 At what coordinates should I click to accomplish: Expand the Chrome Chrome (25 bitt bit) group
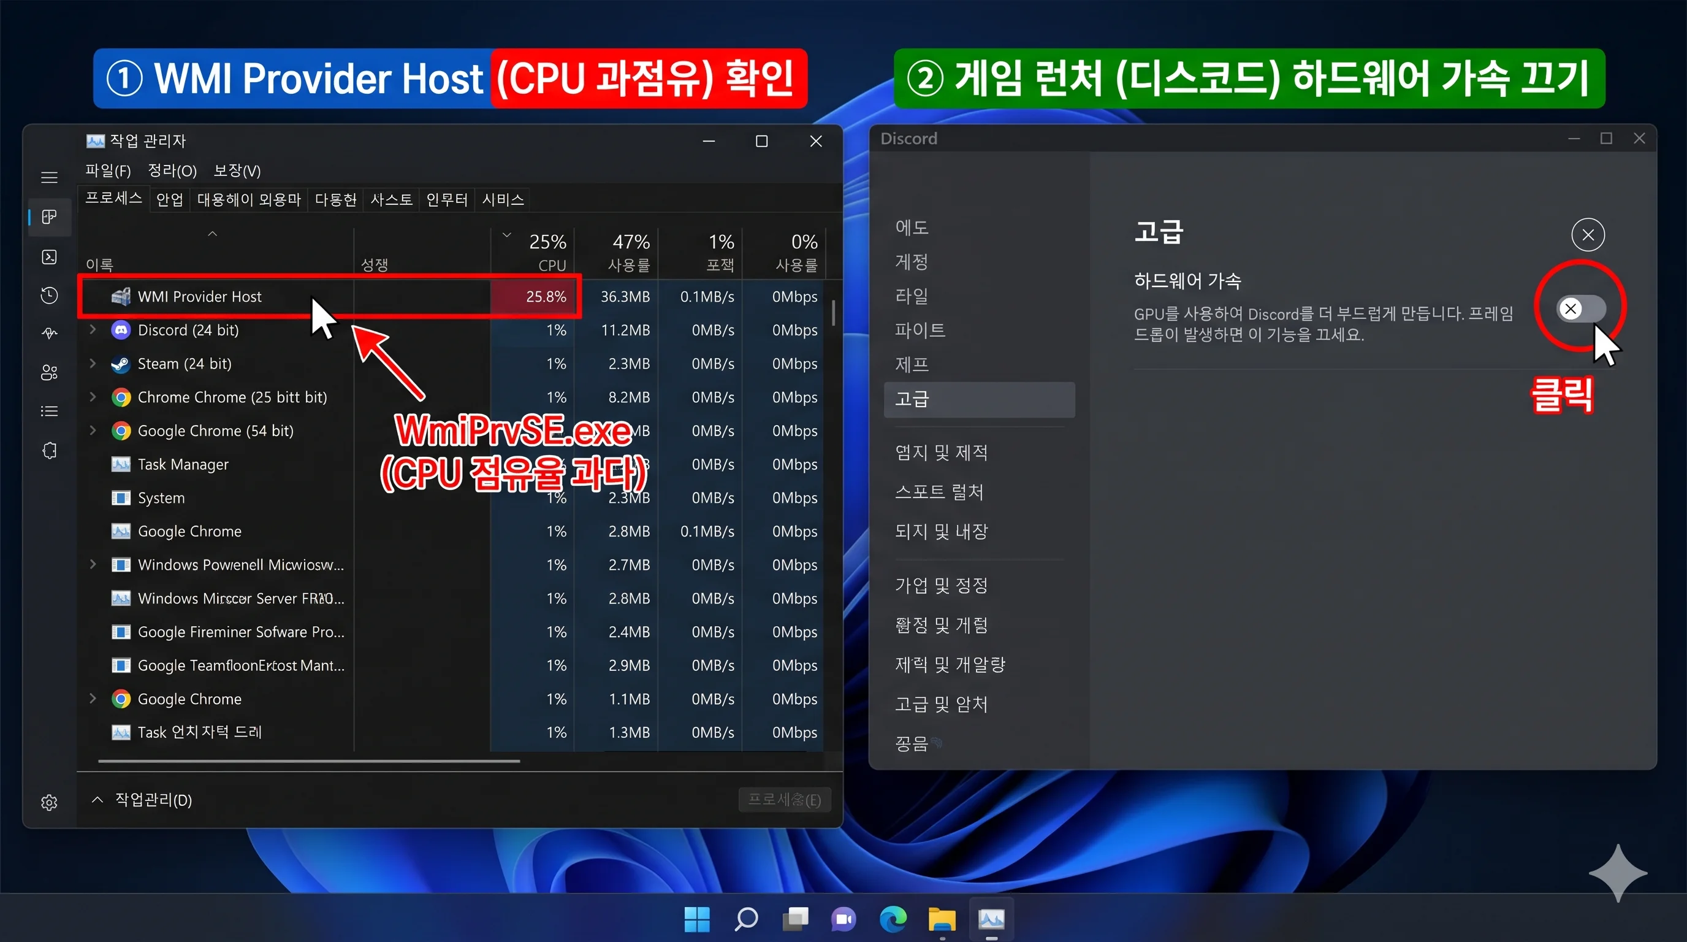(93, 396)
